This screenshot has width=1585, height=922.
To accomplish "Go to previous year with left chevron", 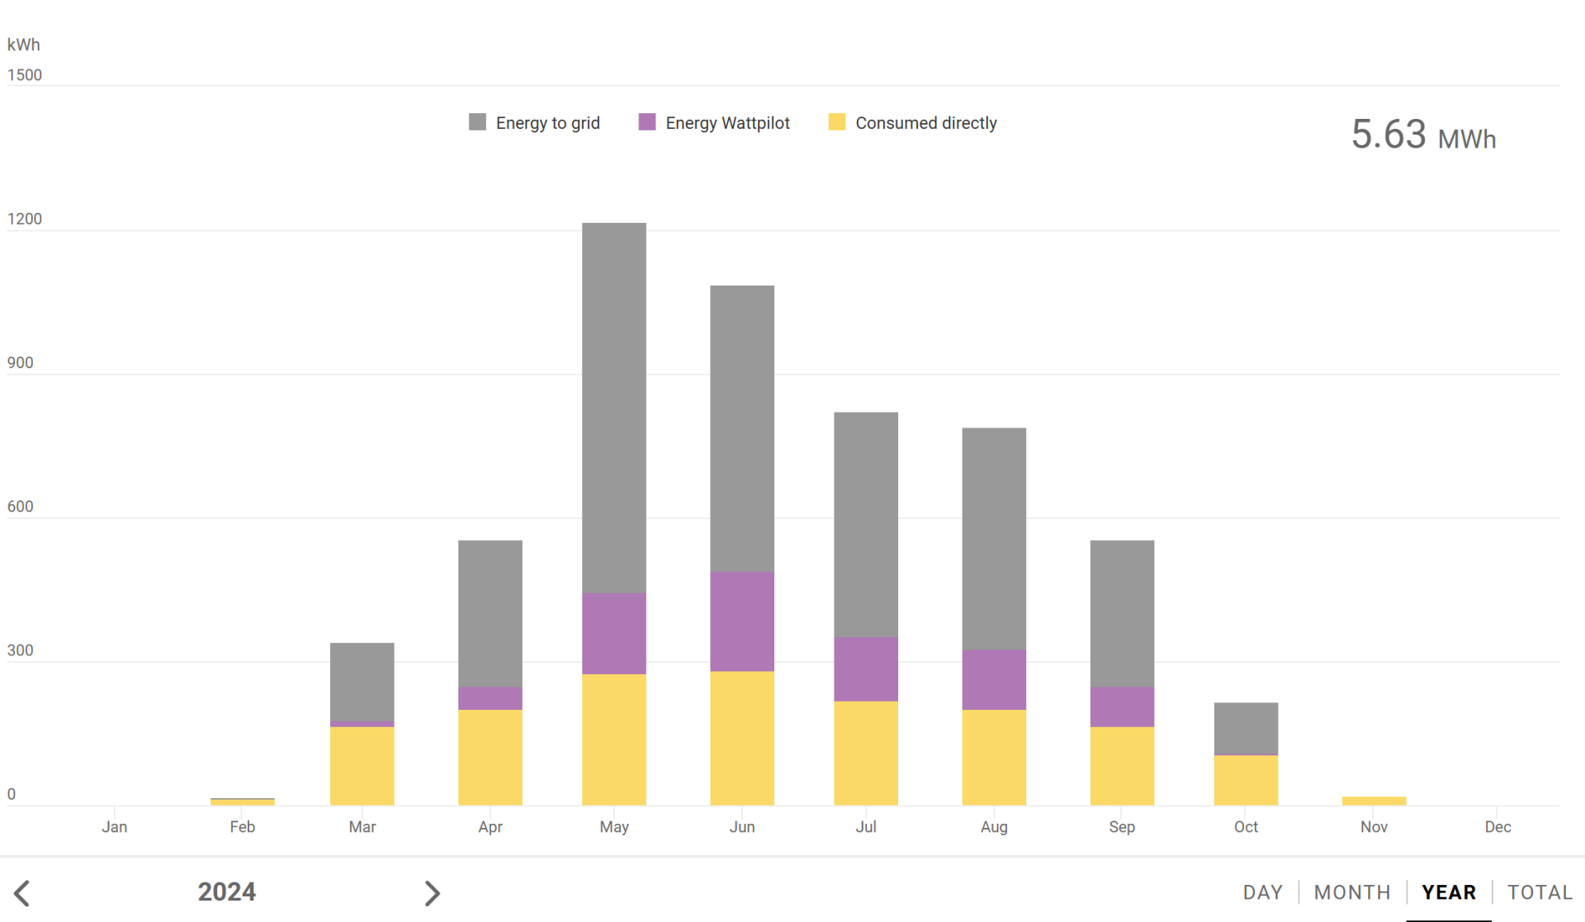I will pos(22,892).
